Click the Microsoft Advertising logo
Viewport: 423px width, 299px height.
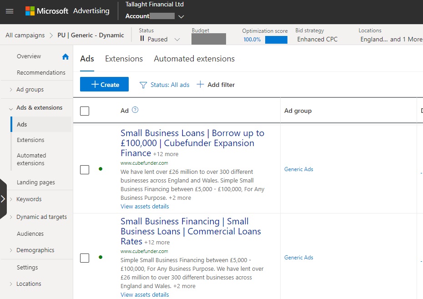coord(67,11)
